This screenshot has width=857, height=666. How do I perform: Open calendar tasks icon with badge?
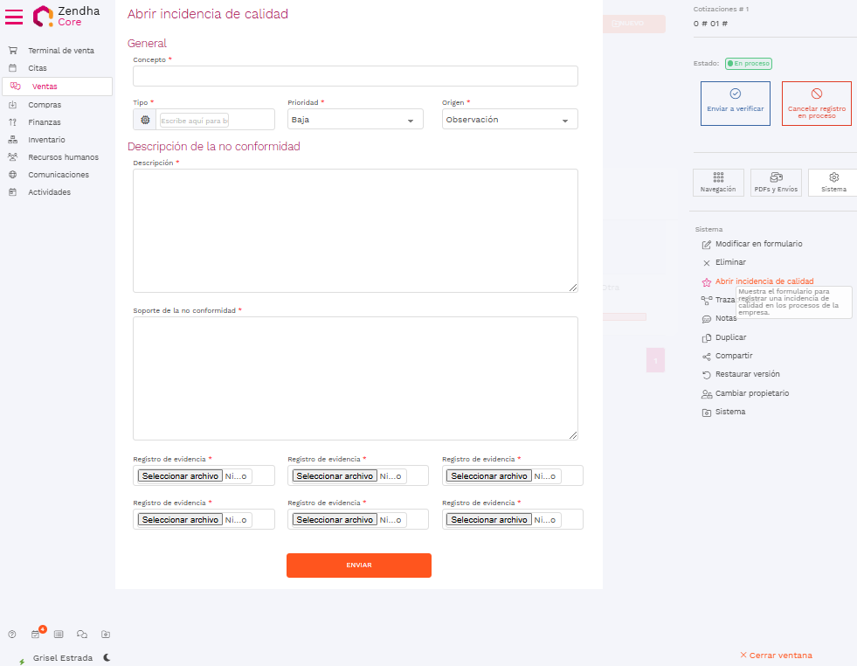point(36,635)
